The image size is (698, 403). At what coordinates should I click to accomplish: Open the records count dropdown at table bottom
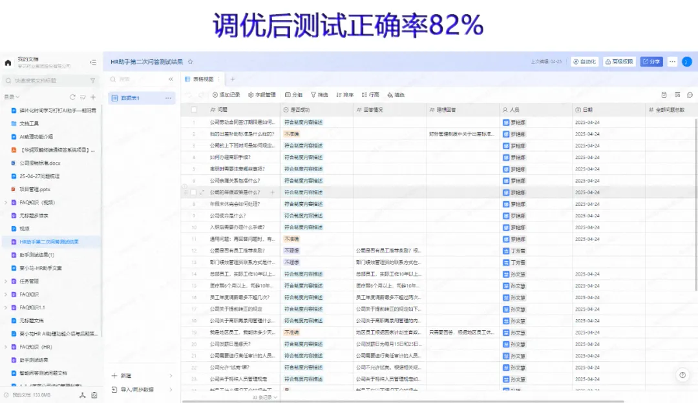point(265,397)
